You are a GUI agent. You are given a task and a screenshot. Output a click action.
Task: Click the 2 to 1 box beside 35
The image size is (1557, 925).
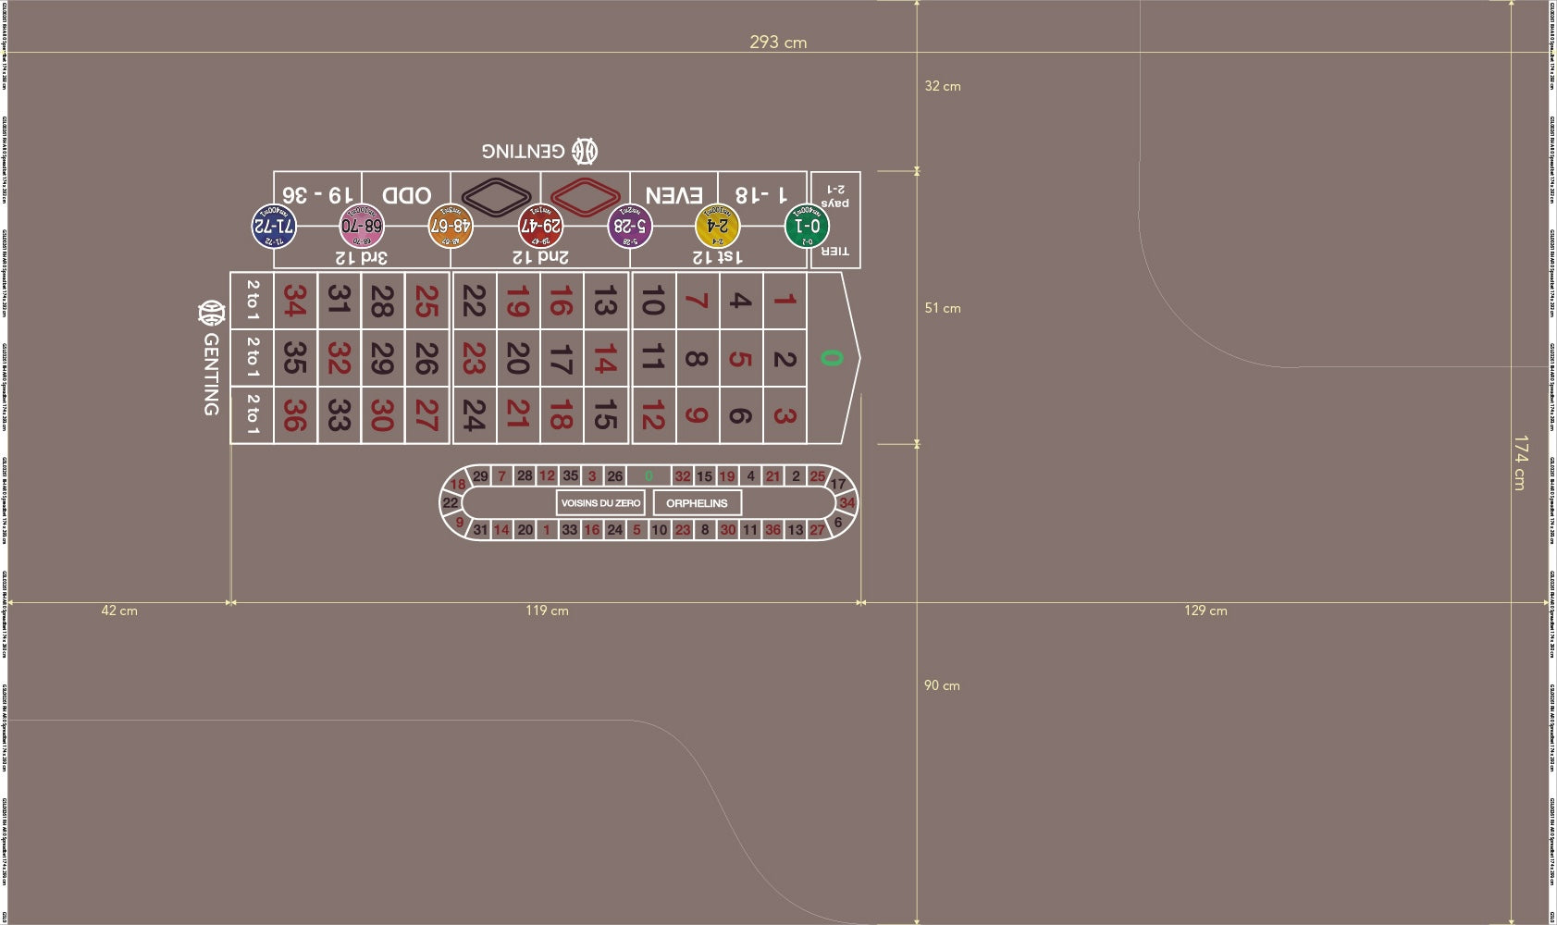[253, 358]
